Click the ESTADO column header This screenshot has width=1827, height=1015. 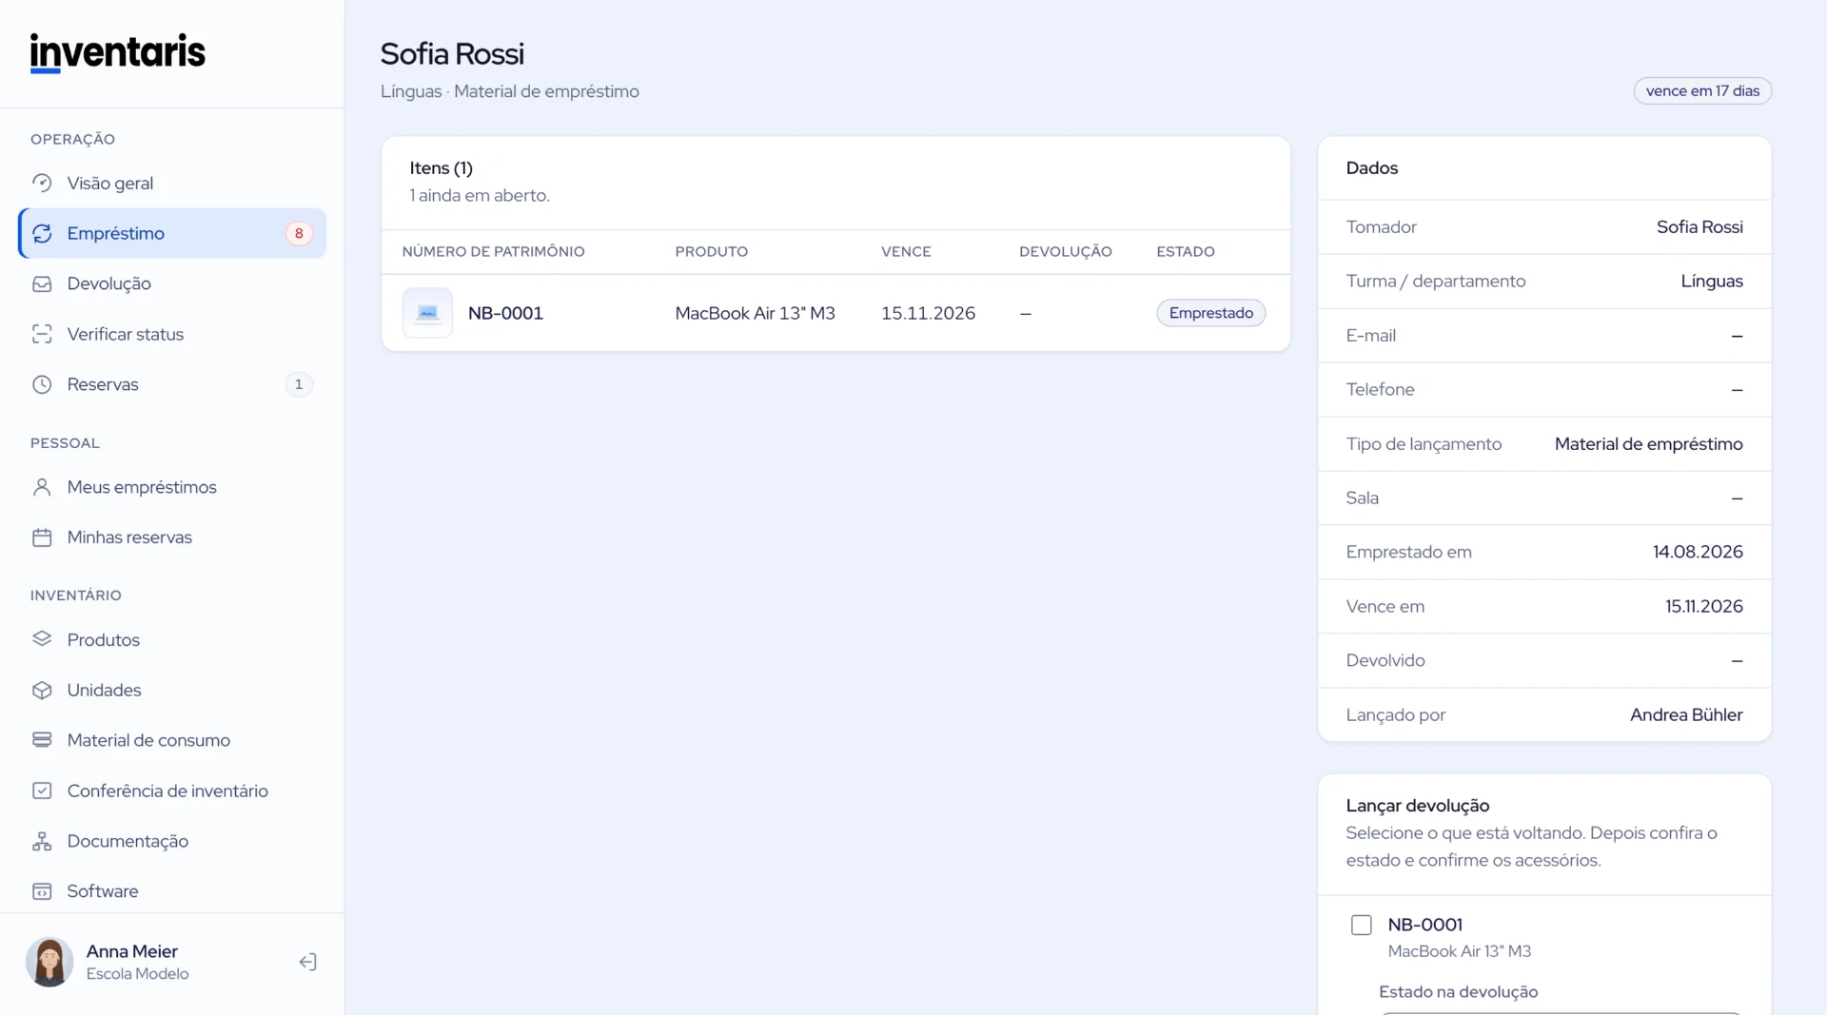coord(1186,251)
